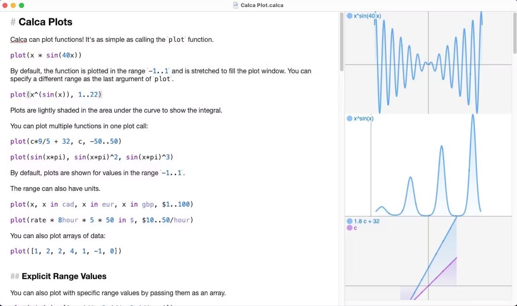Screen dimensions: 517x306
Task: Click the Explicit Range Values heading
Action: (64, 276)
